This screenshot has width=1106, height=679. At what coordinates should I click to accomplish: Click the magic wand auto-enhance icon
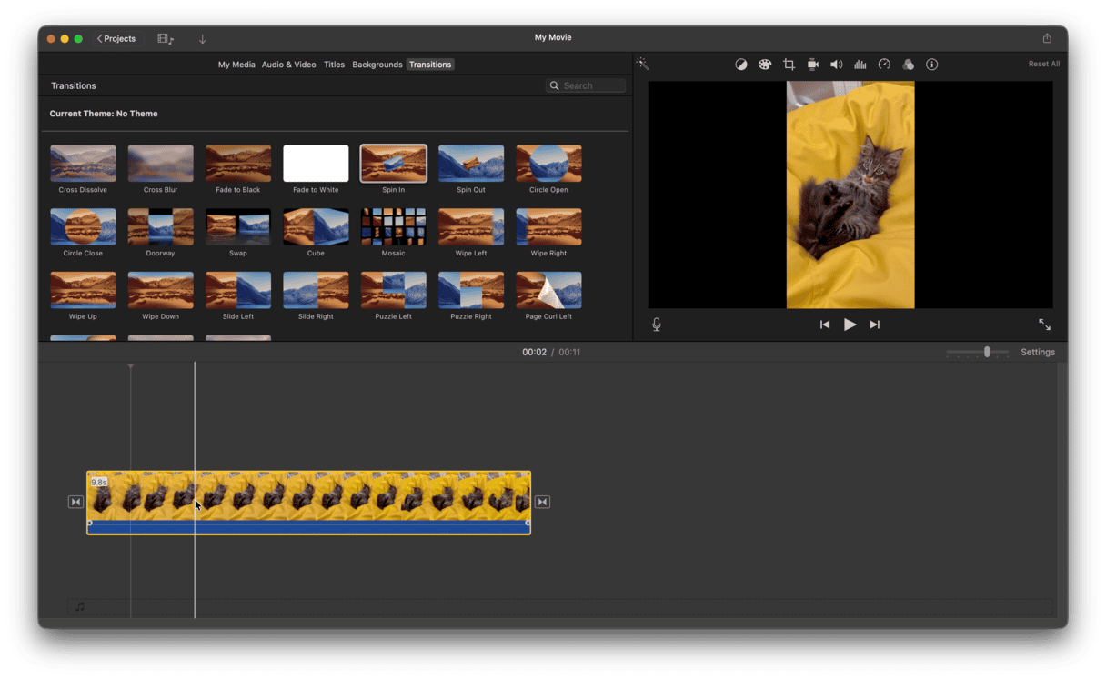coord(642,65)
